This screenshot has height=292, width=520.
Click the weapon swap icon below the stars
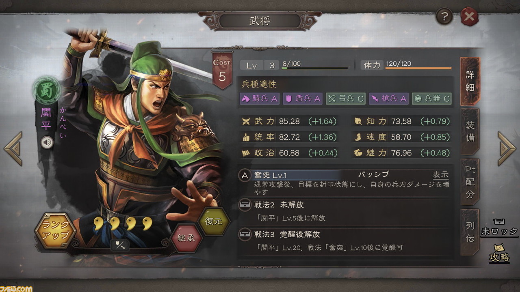120,245
